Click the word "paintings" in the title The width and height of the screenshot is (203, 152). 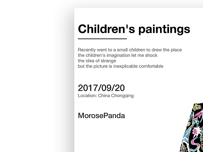(164, 30)
